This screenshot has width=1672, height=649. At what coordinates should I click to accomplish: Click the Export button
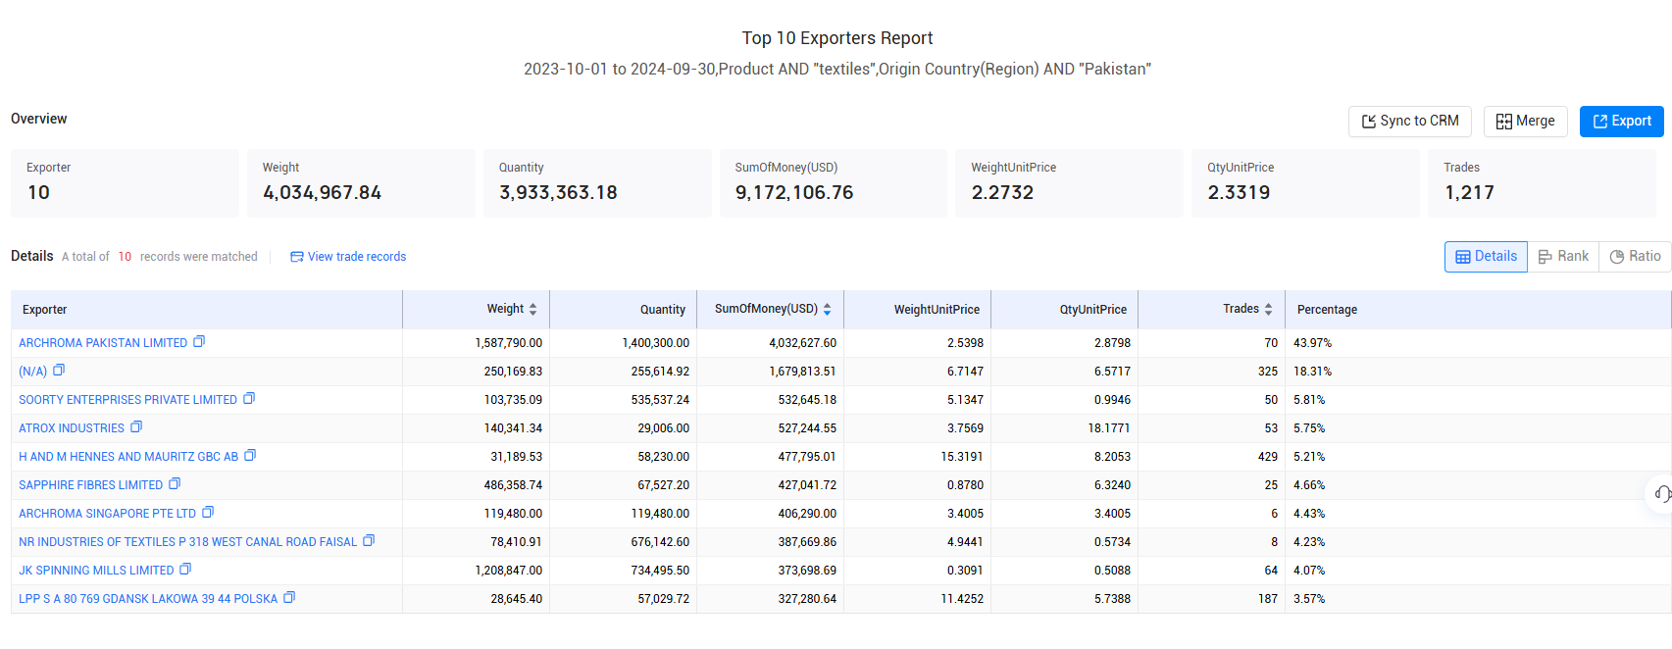[x=1622, y=122]
